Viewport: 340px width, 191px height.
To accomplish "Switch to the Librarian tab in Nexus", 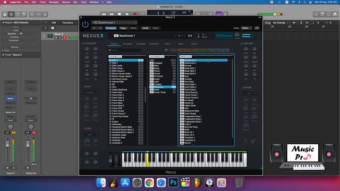I will pyautogui.click(x=114, y=44).
